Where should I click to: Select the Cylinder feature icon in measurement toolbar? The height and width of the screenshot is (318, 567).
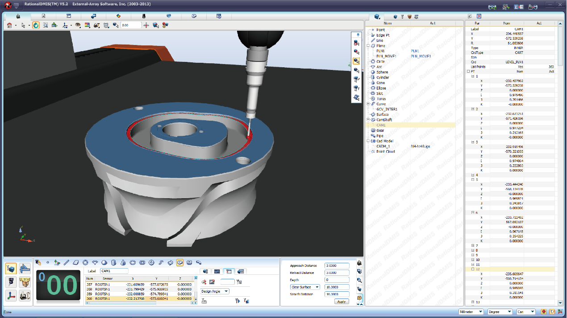click(x=113, y=262)
